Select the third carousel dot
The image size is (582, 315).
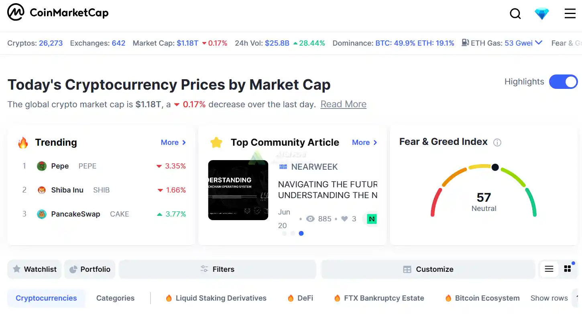tap(301, 233)
